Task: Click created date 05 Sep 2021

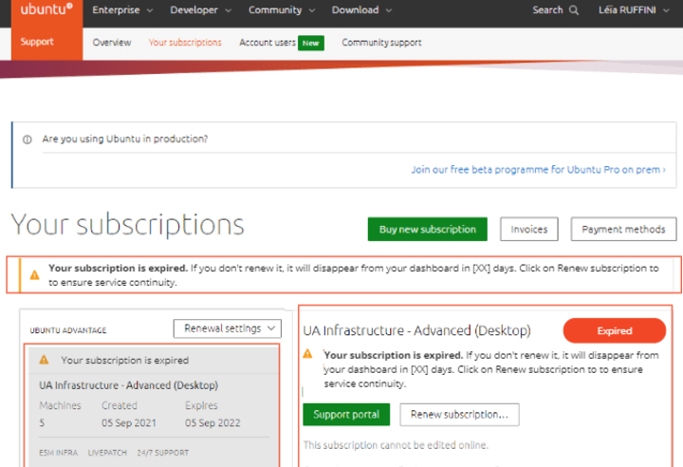Action: [129, 423]
